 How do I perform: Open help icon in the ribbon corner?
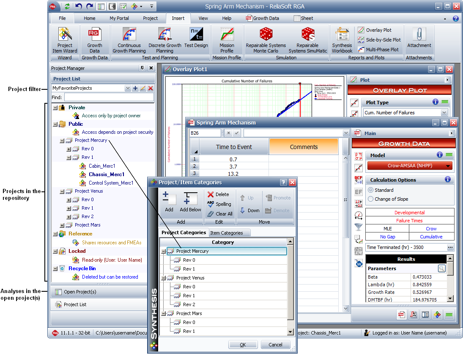pos(456,19)
